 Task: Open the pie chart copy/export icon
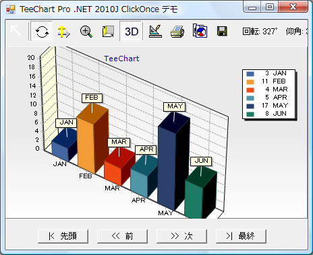[200, 32]
